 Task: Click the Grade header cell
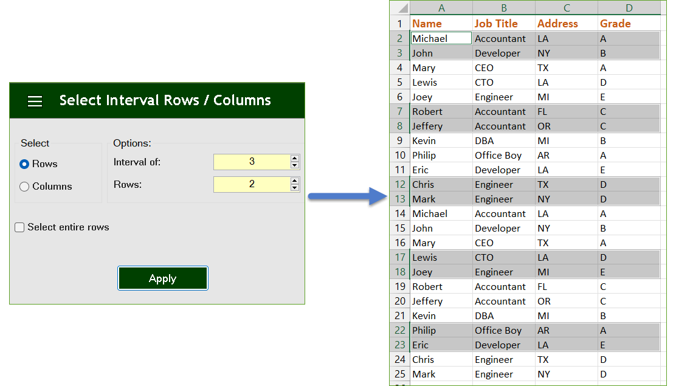point(629,24)
